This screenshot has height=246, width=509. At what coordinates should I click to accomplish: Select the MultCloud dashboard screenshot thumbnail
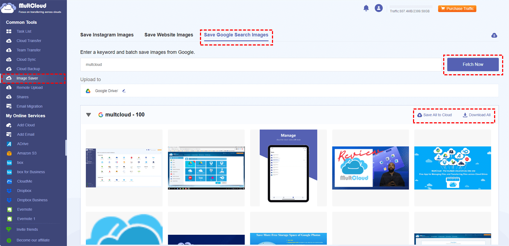click(x=124, y=168)
